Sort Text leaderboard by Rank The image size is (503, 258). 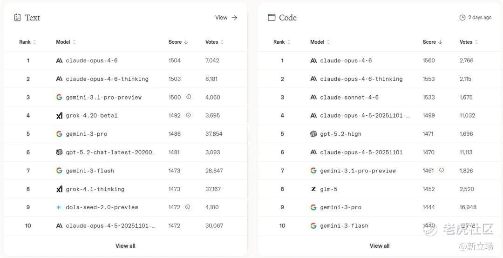[x=27, y=42]
